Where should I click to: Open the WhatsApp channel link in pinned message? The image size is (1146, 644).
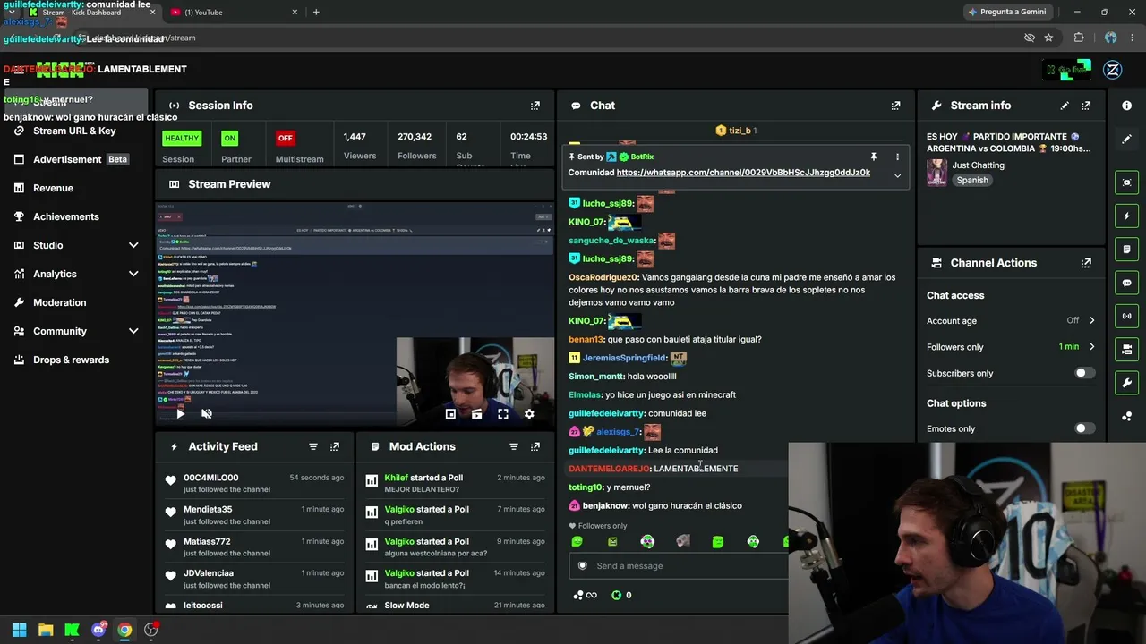point(743,173)
